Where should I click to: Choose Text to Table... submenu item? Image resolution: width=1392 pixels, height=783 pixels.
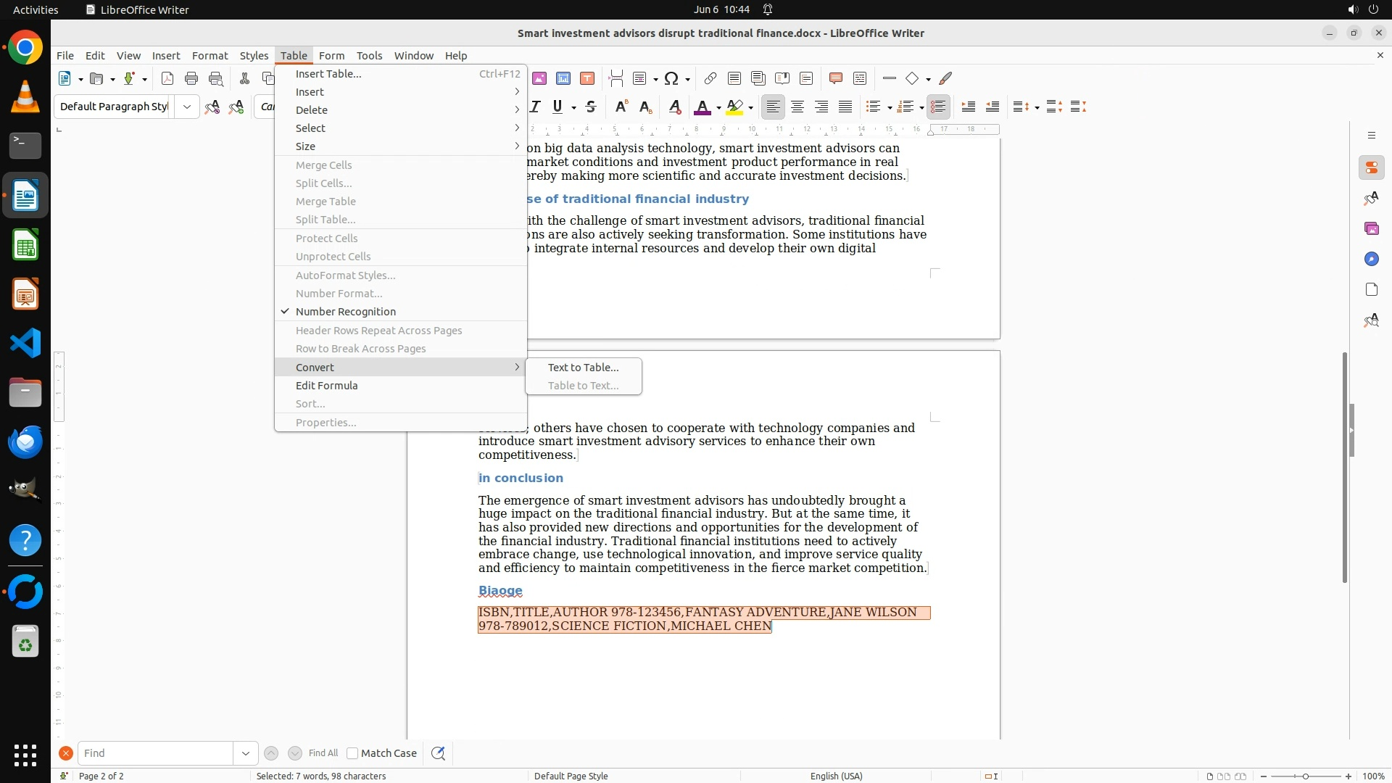point(583,368)
